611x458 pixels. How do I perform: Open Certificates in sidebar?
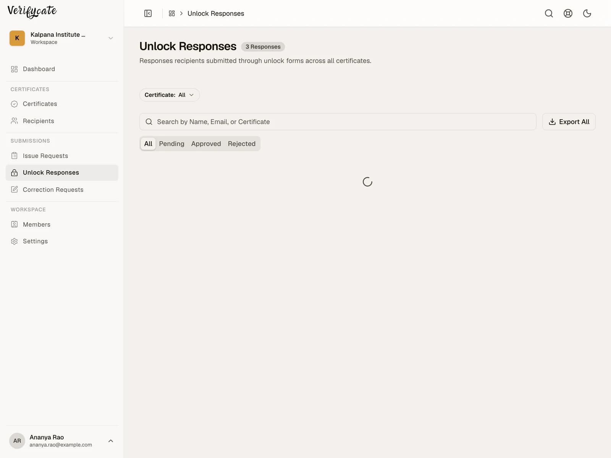pos(62,104)
